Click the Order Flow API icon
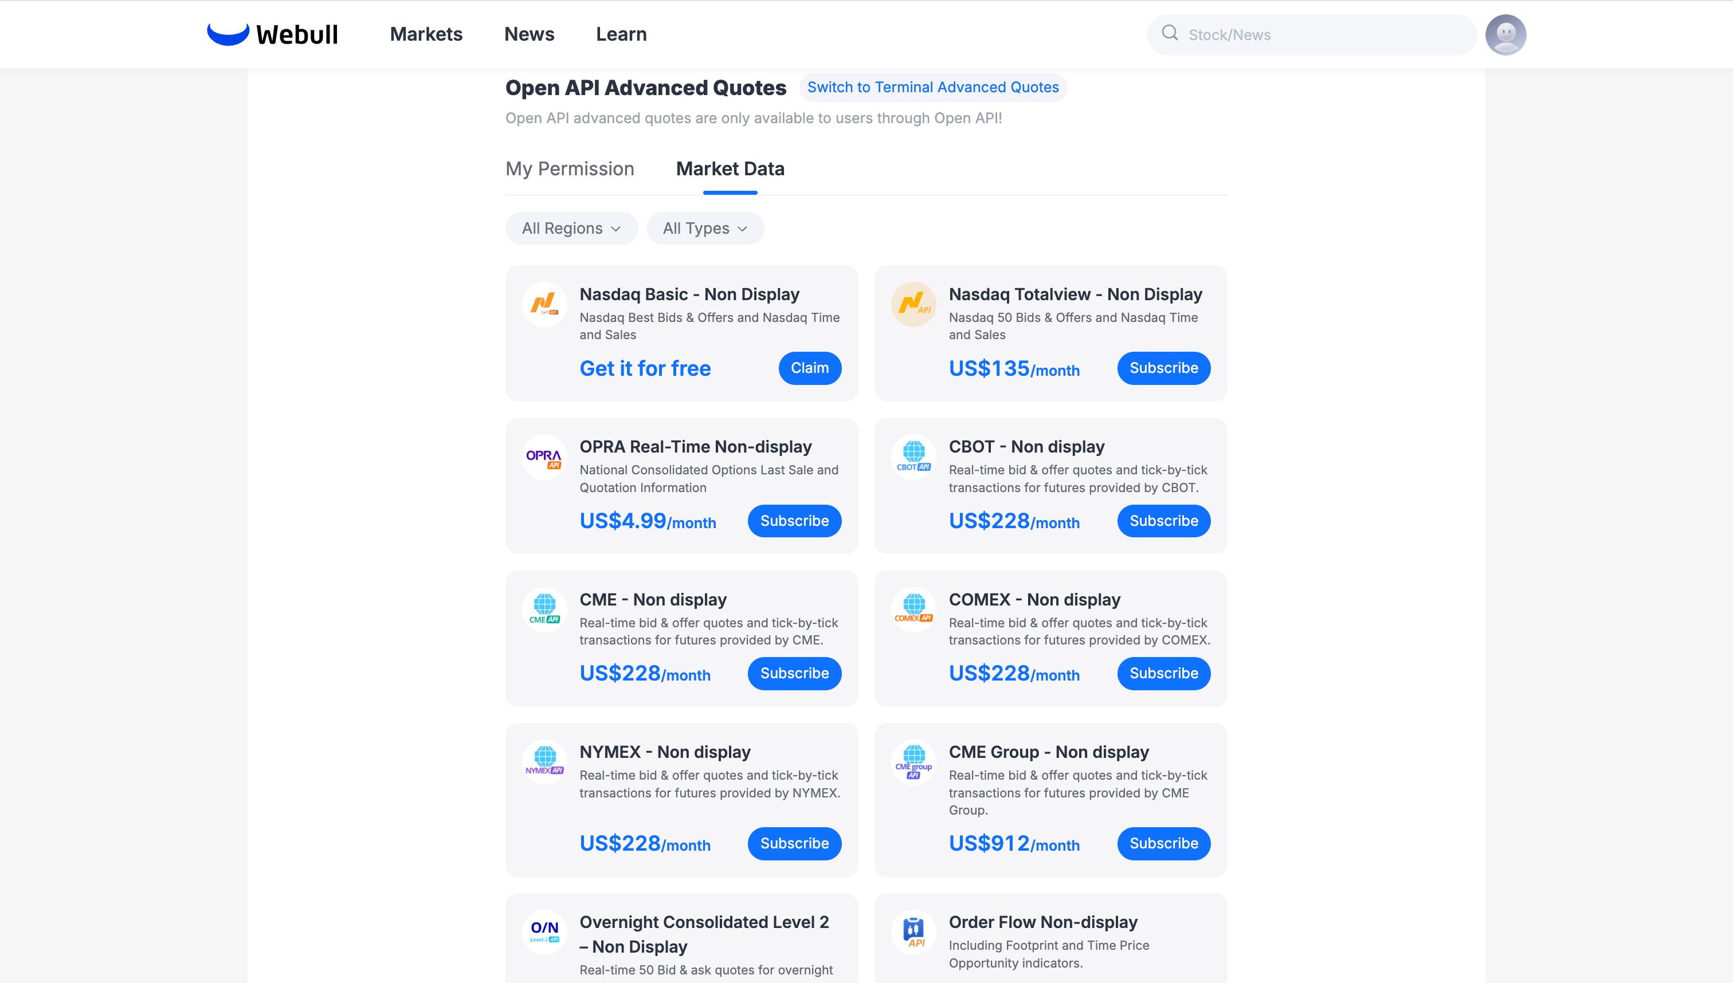Viewport: 1733px width, 983px height. coord(913,933)
